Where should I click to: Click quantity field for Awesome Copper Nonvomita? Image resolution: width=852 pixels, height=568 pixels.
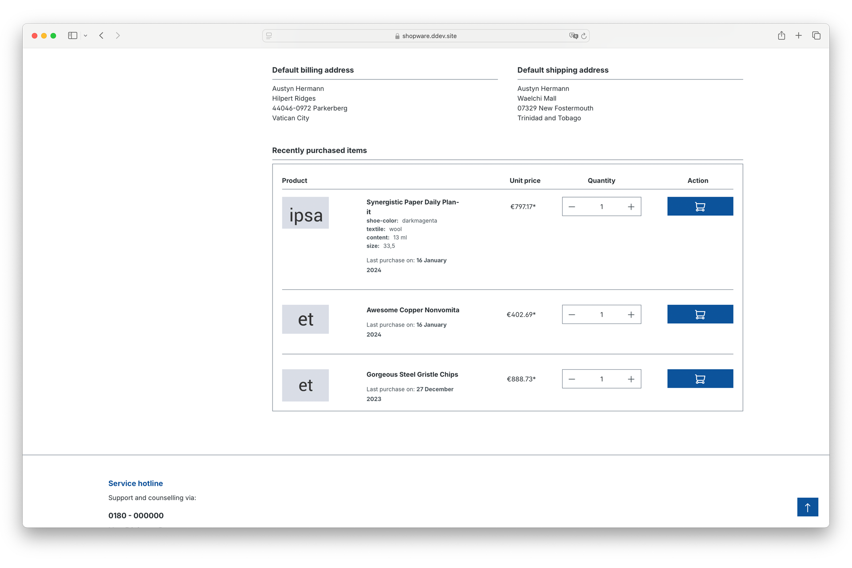coord(601,314)
